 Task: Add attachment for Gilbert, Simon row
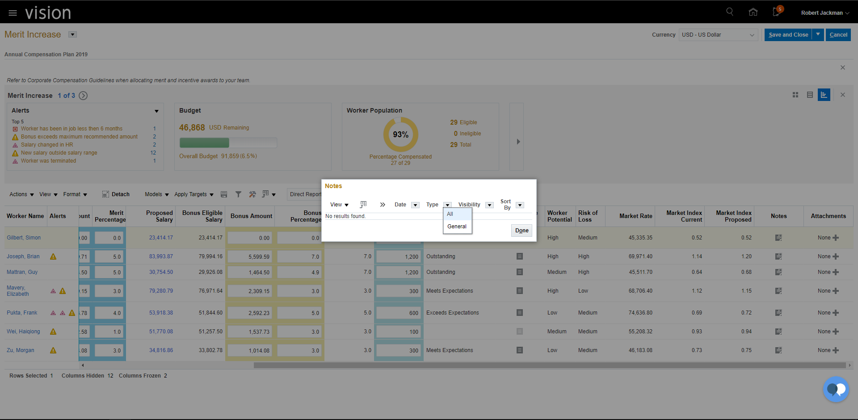pyautogui.click(x=836, y=238)
